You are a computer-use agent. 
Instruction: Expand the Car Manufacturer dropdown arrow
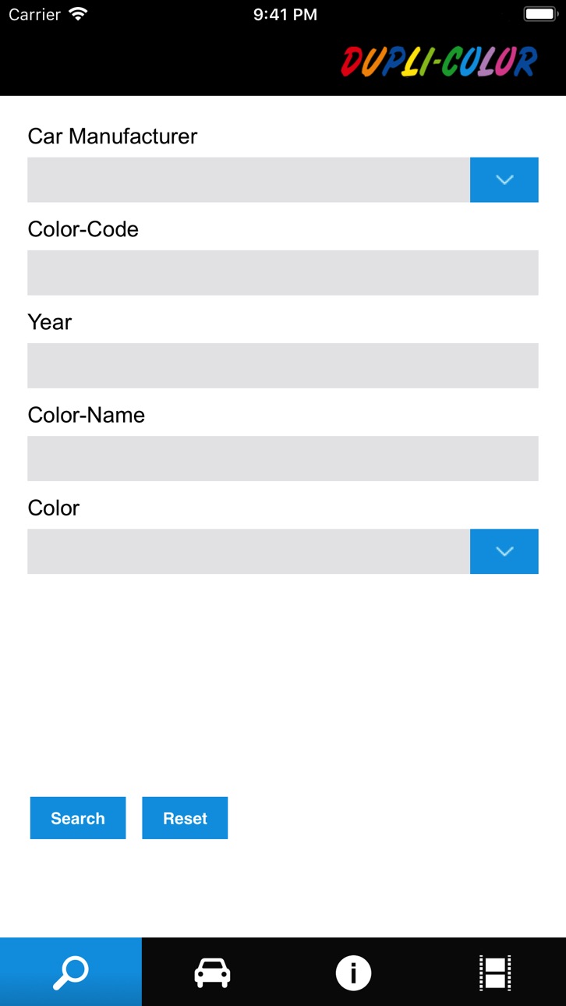coord(504,180)
